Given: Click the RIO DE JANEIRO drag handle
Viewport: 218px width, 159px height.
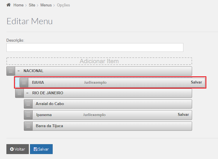Looking at the screenshot, I should tap(20, 93).
